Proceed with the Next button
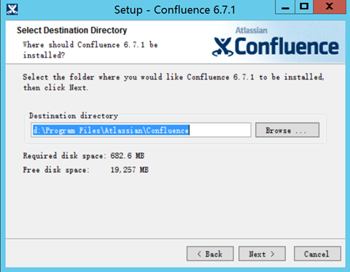This screenshot has height=272, width=350. [x=262, y=254]
